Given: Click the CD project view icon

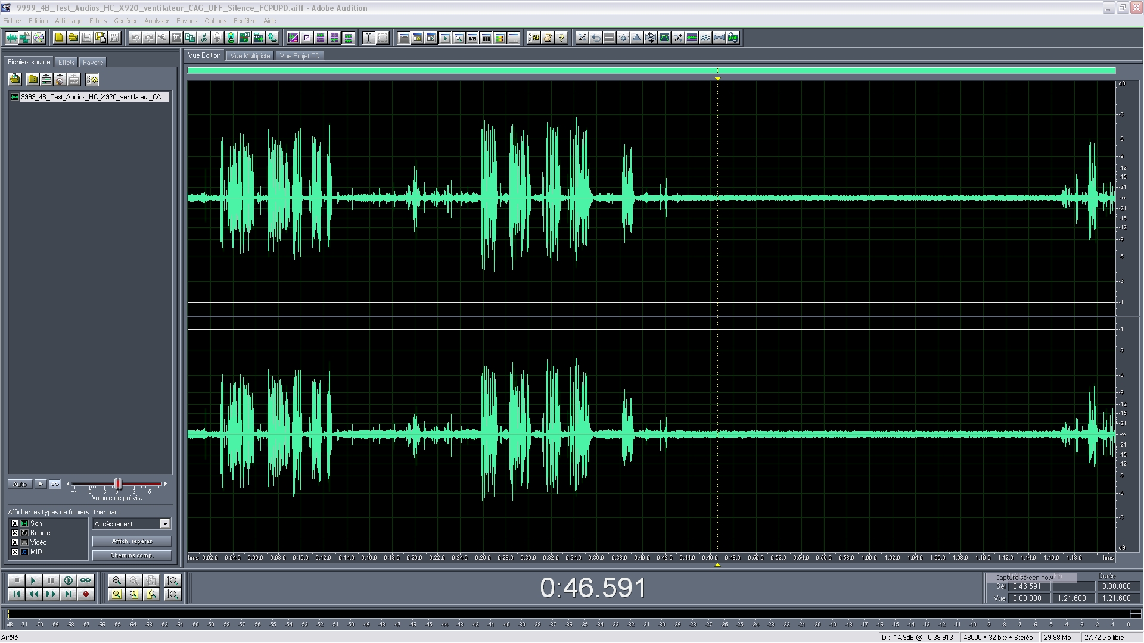Looking at the screenshot, I should tap(39, 38).
